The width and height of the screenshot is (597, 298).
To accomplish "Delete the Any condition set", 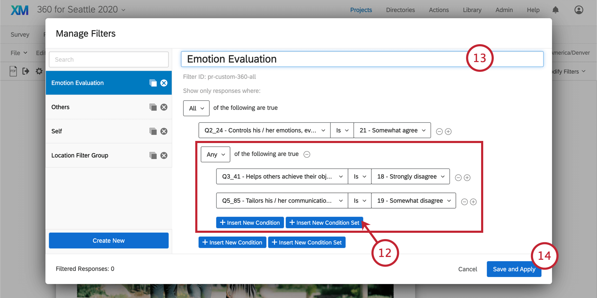I will [x=307, y=154].
